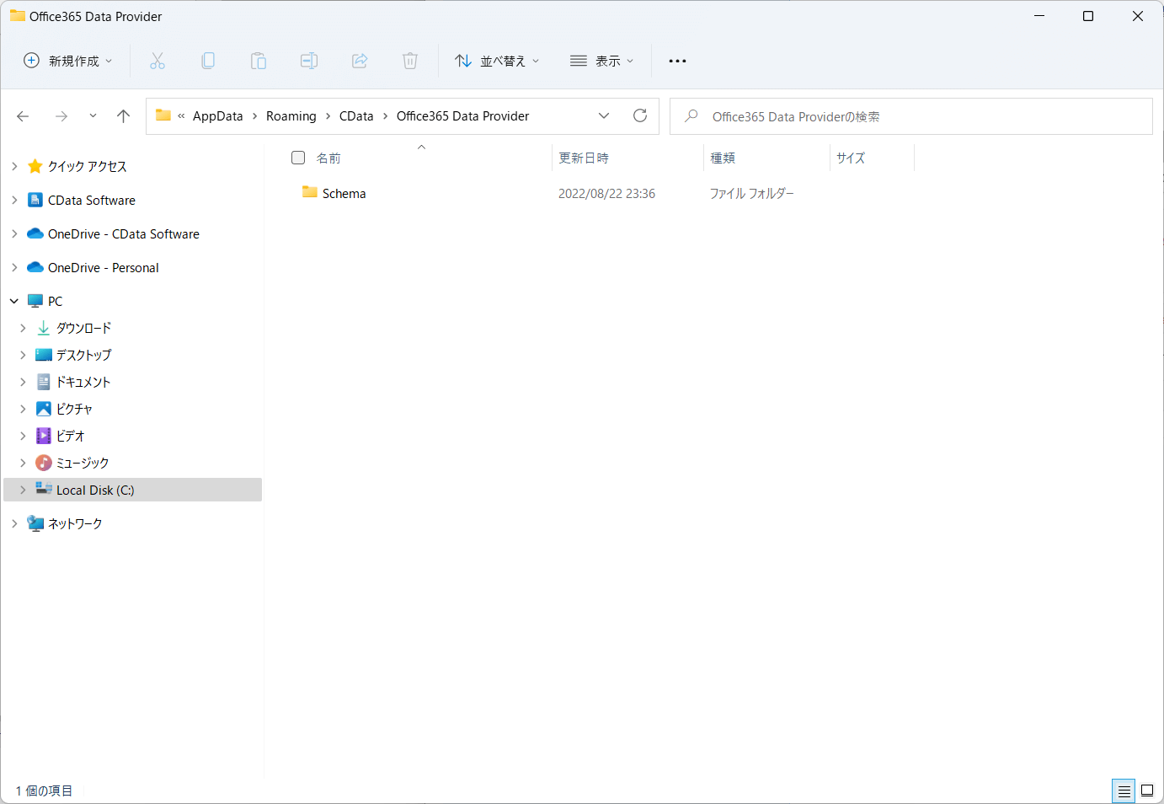Click the ミュージック music icon

(x=44, y=463)
